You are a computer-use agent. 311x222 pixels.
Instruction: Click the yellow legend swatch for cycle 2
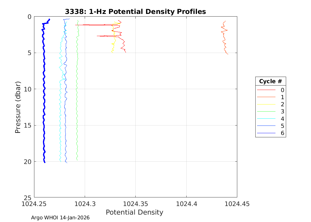click(266, 104)
